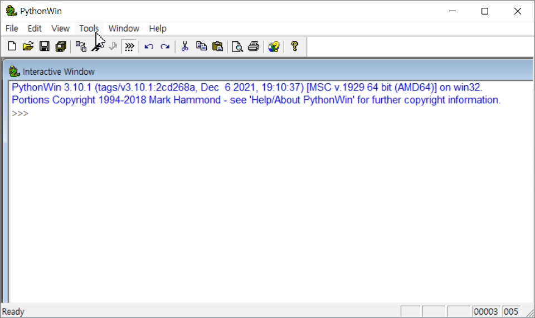
Task: Click the Help Index globe icon
Action: point(274,46)
